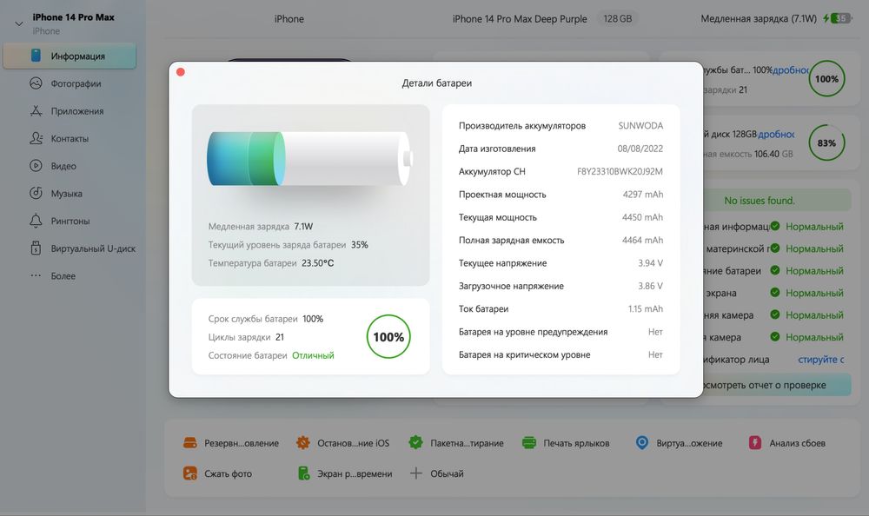Screen dimensions: 869x516
Task: Click the Видео play icon in the sidebar
Action: tap(36, 165)
